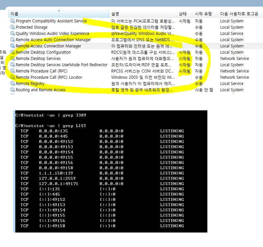Viewport: 263px width, 247px height.
Task: Select the Remote Desktop Configuration service name
Action: coord(43,52)
